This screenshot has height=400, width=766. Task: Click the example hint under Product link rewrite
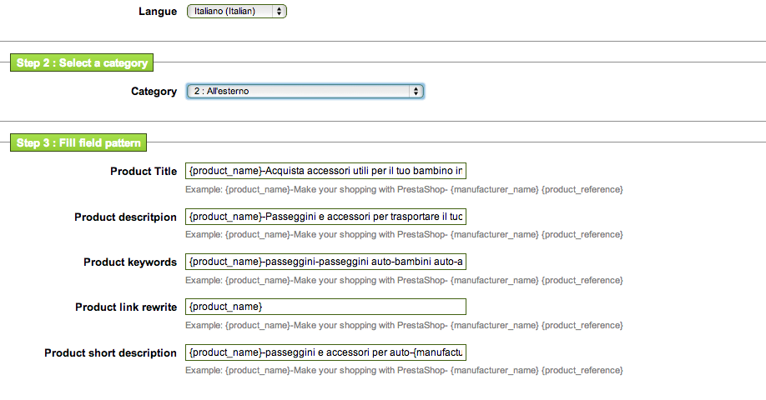click(x=404, y=325)
